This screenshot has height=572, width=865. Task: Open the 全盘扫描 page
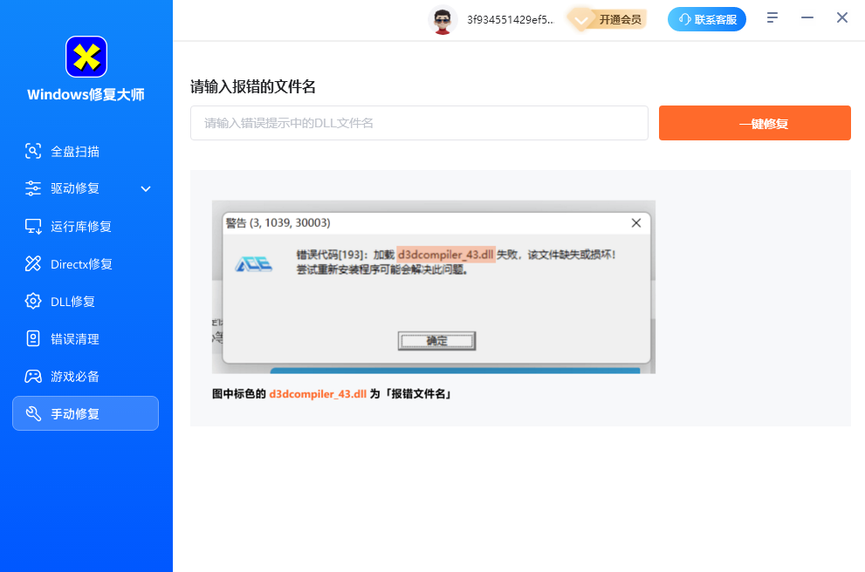[86, 151]
